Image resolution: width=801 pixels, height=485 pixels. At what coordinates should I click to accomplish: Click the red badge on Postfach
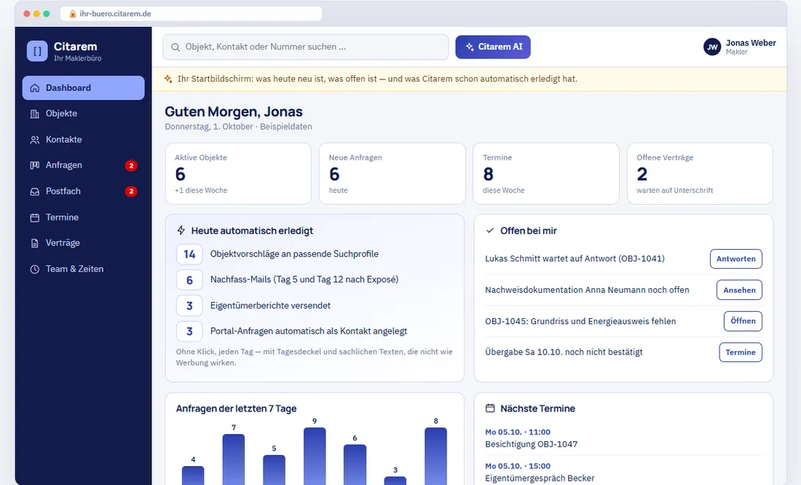tap(131, 191)
